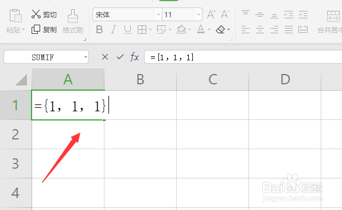Click the bottom align icon
This screenshot has height=210, width=342.
(x=274, y=15)
